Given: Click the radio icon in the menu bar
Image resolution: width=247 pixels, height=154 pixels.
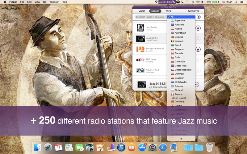Looking at the screenshot, I should (x=178, y=2).
